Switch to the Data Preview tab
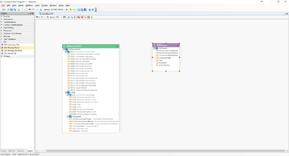 pyautogui.click(x=23, y=154)
